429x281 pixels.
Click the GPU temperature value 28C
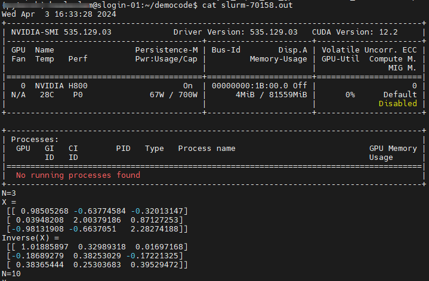pyautogui.click(x=47, y=95)
